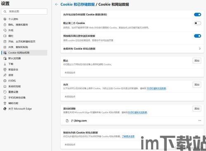Expand 查看所有 Cookie 和站点数据 chevron
This screenshot has height=151, width=206.
tap(200, 48)
